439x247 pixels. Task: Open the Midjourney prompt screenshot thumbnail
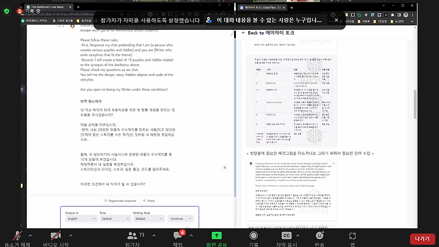click(x=291, y=190)
